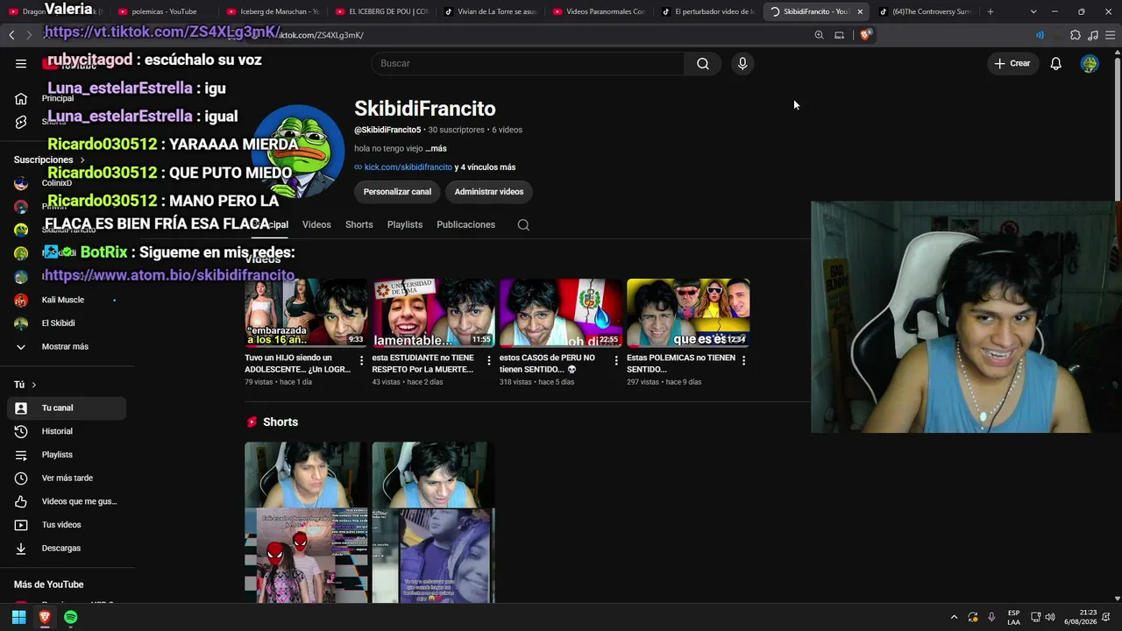Play the 22:55 Peru flag video thumbnail
The width and height of the screenshot is (1122, 631).
[x=561, y=313]
